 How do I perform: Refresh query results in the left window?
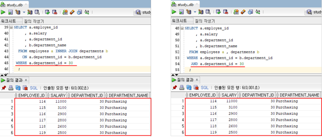(18, 88)
